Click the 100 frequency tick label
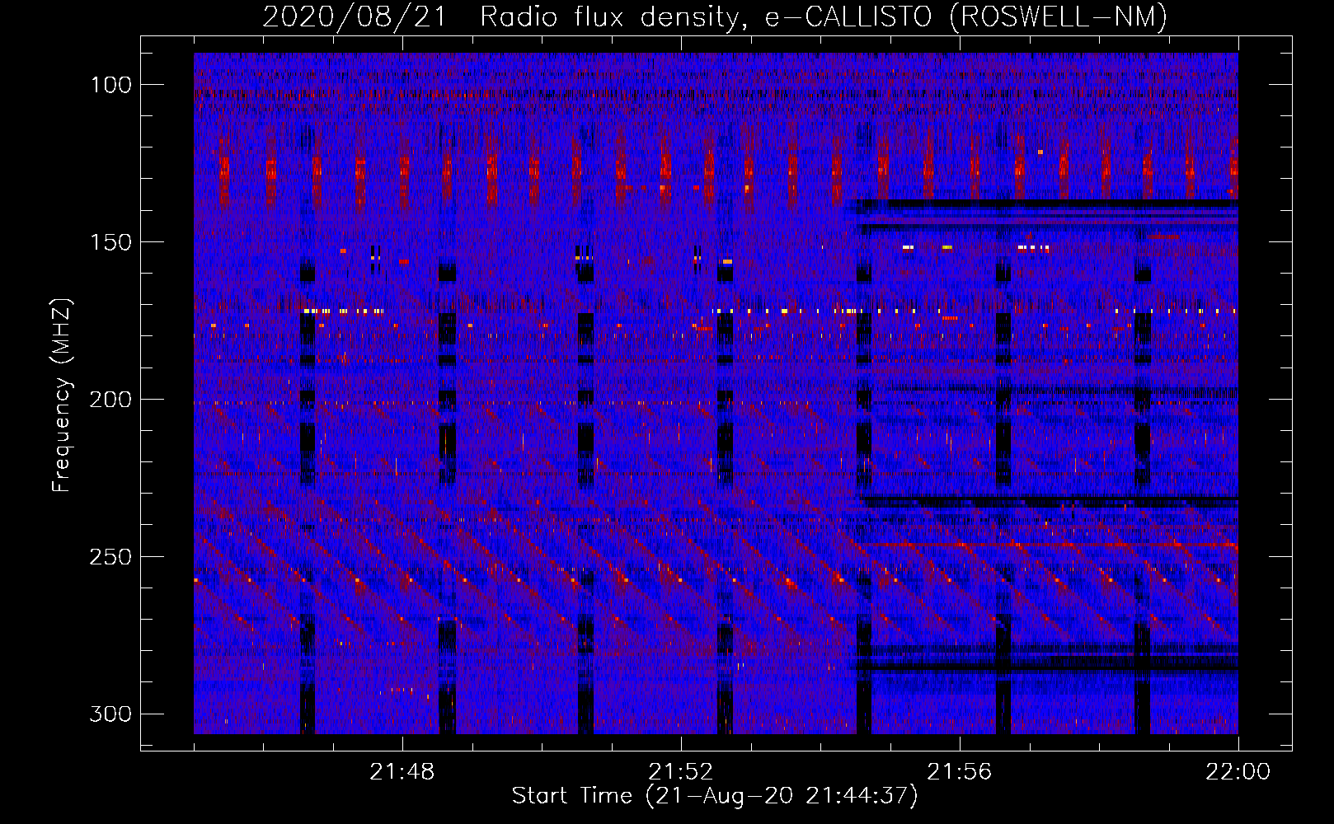 tap(110, 85)
